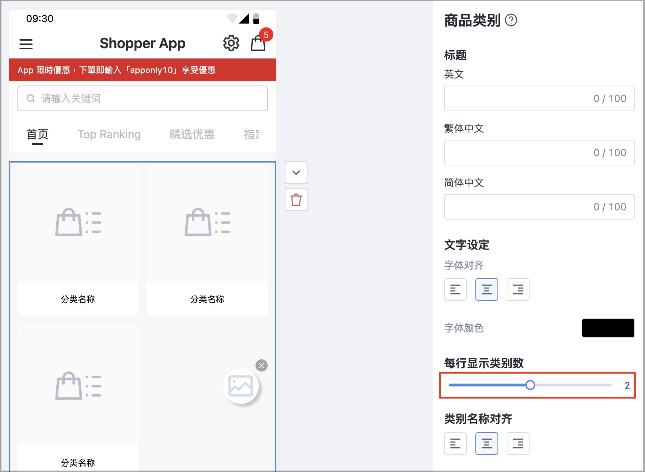The image size is (645, 472).
Task: Click the 文字设定 section heading
Action: pos(467,245)
